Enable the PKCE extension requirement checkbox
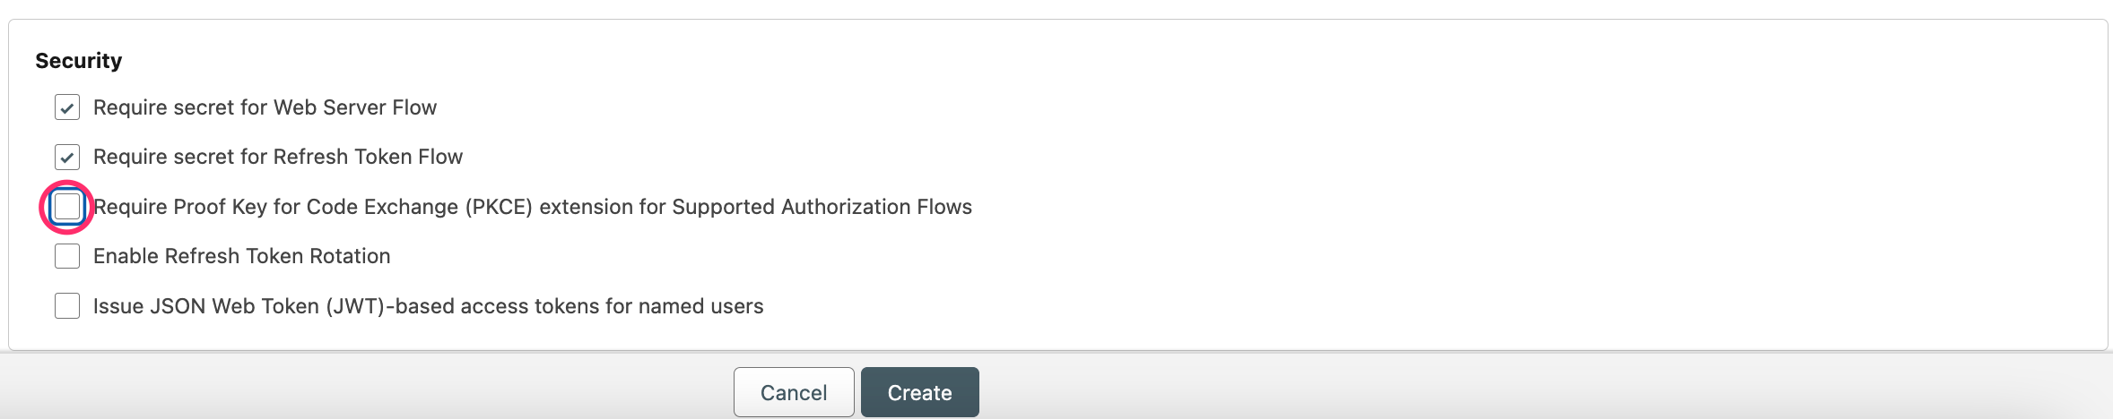The width and height of the screenshot is (2113, 419). (x=67, y=207)
